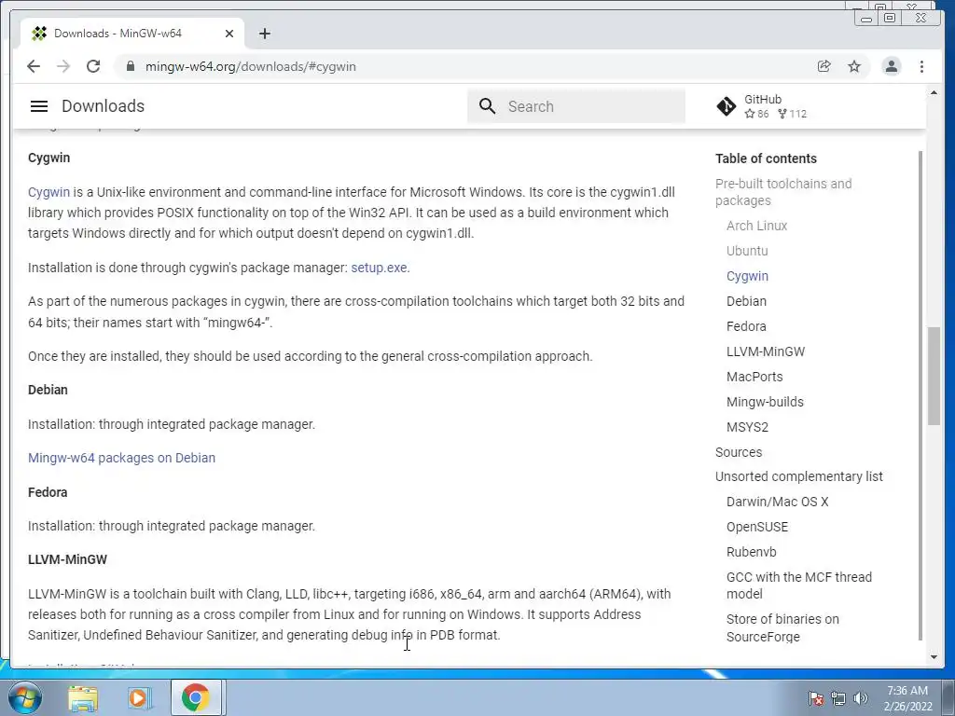Viewport: 955px width, 716px height.
Task: Jump to MSYS2 in table of contents
Action: coord(747,427)
